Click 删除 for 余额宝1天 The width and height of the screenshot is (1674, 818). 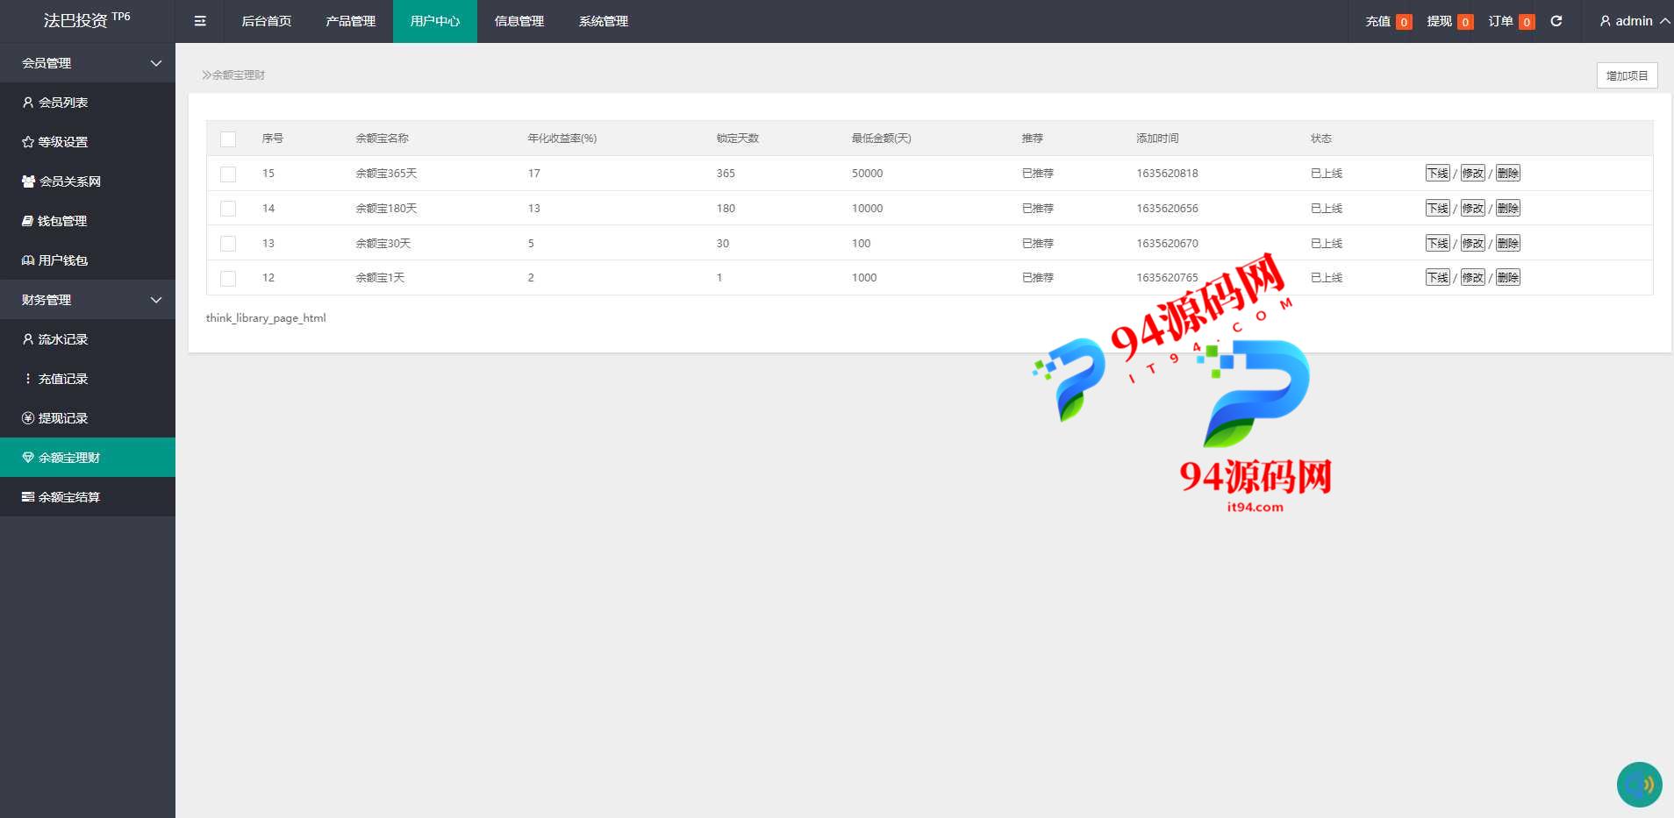1507,278
